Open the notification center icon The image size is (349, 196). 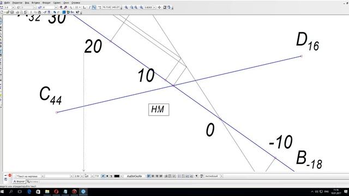346,192
